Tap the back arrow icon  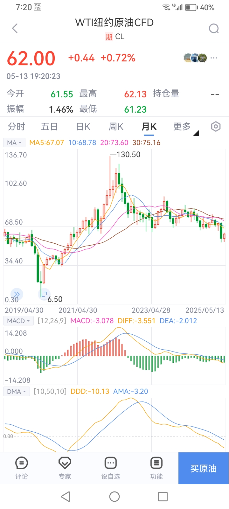coord(15,28)
